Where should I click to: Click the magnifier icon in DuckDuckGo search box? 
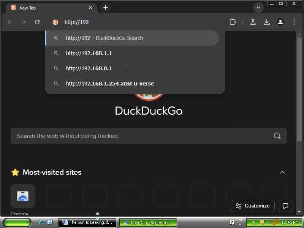pos(277,136)
